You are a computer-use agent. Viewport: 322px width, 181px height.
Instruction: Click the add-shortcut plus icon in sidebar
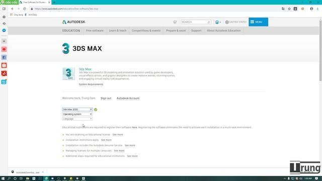tap(4, 41)
